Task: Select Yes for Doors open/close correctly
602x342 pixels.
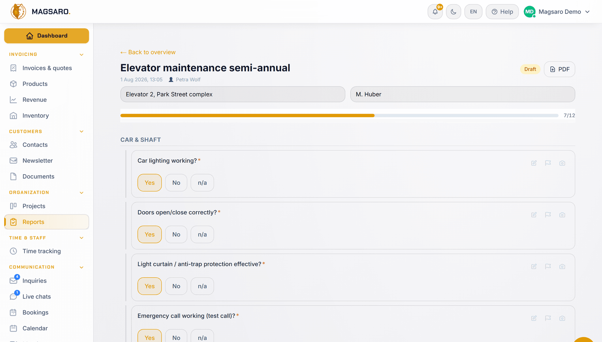Action: 150,235
